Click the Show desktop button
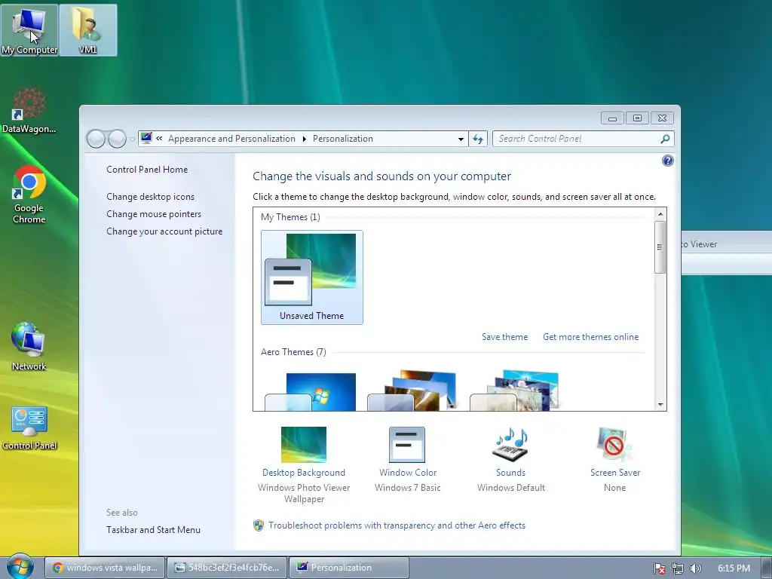The image size is (772, 579). tap(767, 567)
